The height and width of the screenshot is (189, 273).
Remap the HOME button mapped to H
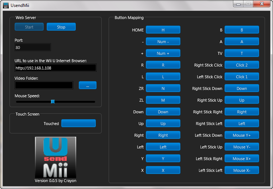point(163,30)
